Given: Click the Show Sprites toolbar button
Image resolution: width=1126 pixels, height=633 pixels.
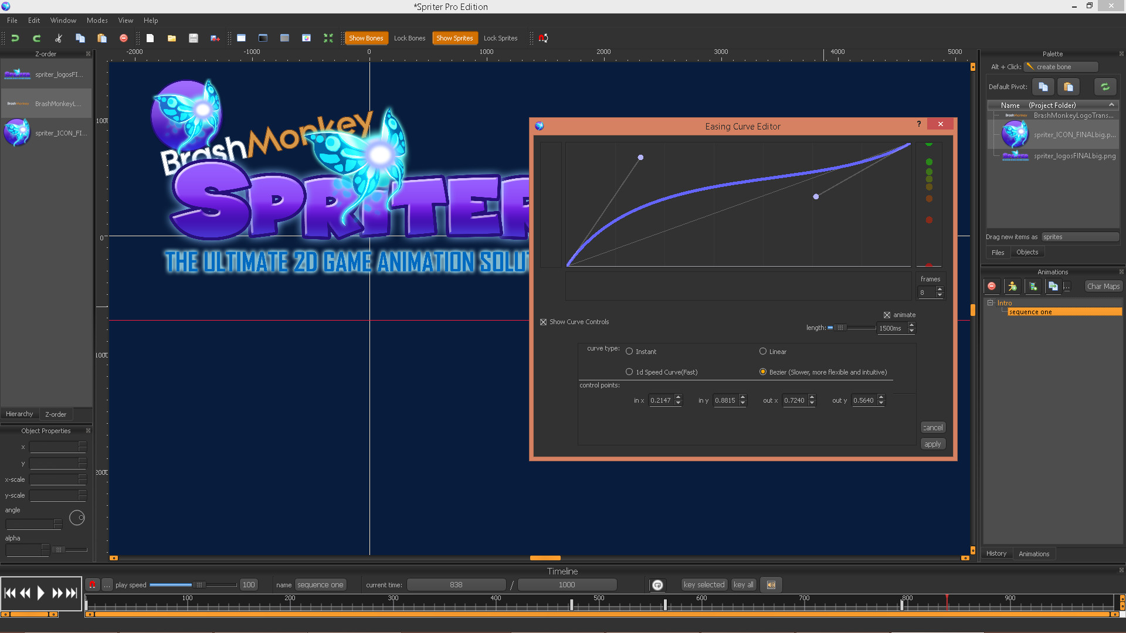Looking at the screenshot, I should point(456,38).
